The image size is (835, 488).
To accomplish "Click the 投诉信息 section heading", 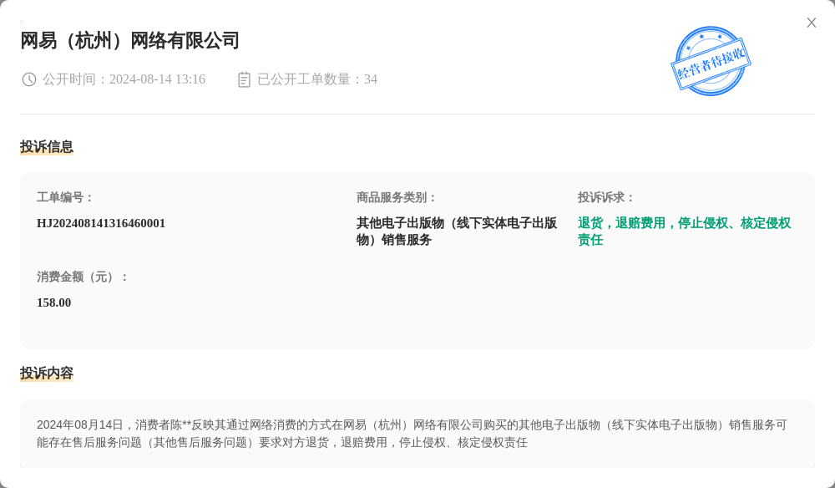I will 47,146.
